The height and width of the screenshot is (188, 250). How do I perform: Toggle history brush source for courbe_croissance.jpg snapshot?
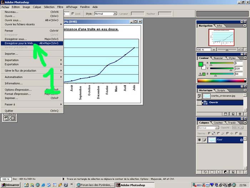199,96
